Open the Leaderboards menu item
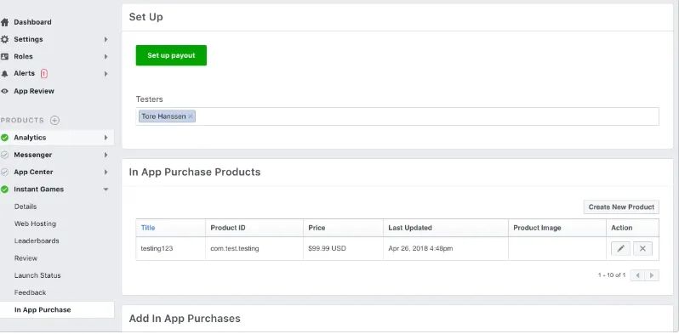The image size is (679, 334). tap(37, 241)
